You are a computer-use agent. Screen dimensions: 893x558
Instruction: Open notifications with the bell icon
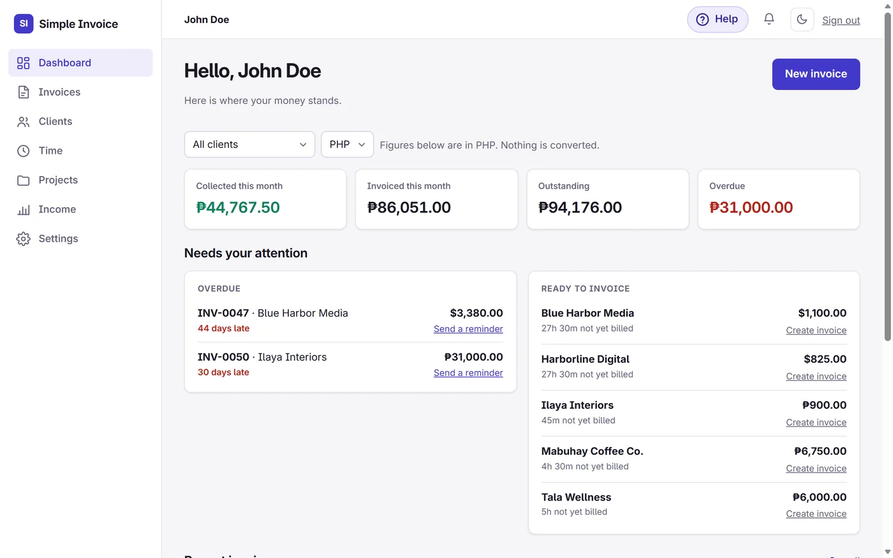click(769, 19)
